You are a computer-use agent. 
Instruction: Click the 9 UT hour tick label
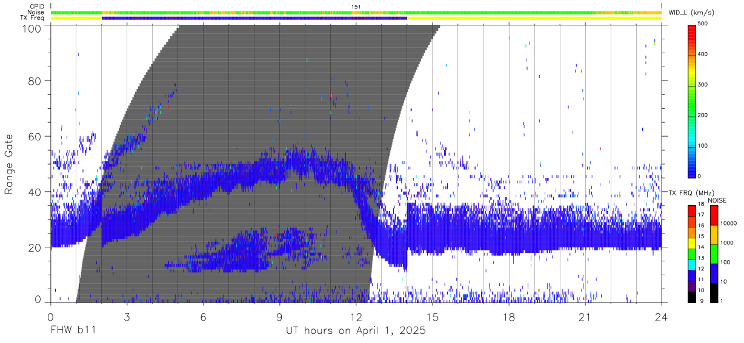(279, 316)
